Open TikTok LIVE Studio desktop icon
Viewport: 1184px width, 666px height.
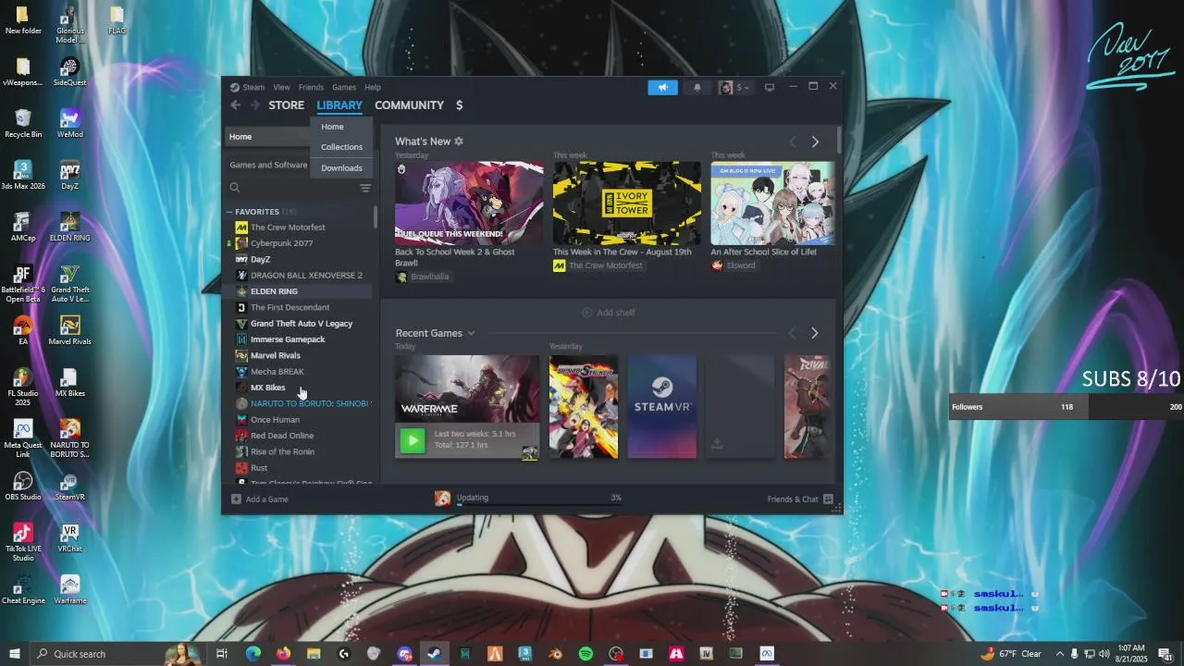23,543
